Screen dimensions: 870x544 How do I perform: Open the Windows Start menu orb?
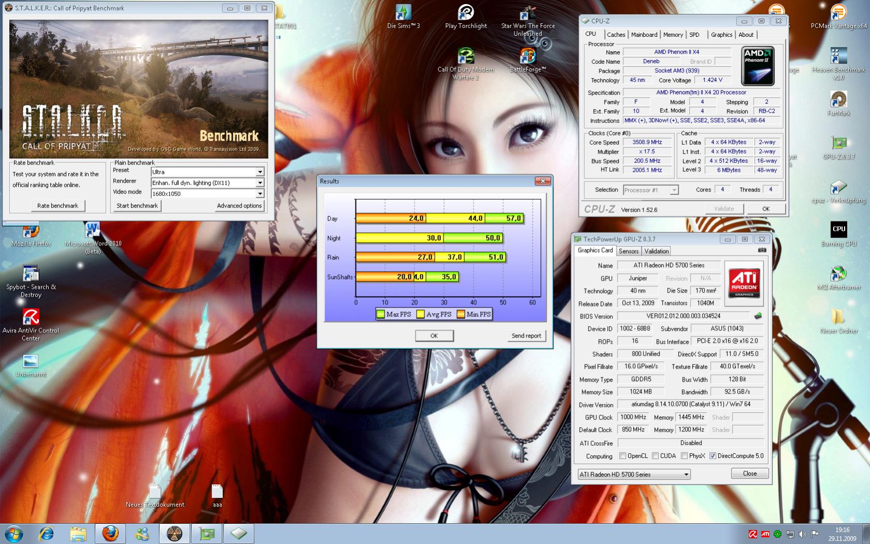coord(14,534)
